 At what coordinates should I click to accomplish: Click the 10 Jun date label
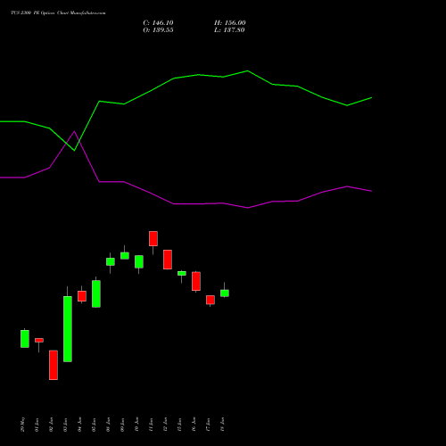(137, 425)
